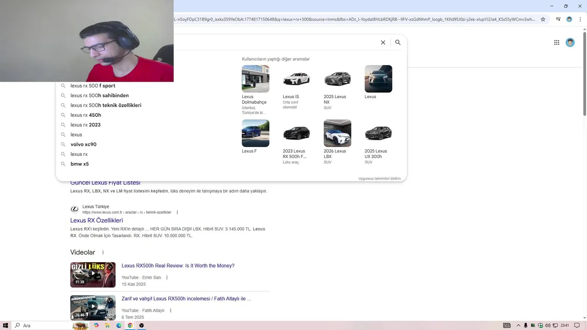Viewport: 587px width, 330px height.
Task: Open more options for Lexus Türkiye result
Action: 177,213
